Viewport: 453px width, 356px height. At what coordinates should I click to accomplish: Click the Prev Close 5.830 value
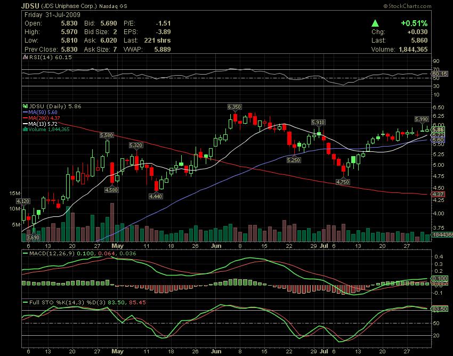(x=69, y=50)
